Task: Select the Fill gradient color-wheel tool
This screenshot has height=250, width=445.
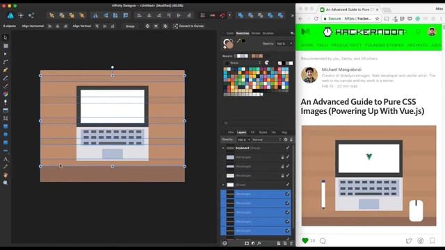Action: (x=6, y=94)
